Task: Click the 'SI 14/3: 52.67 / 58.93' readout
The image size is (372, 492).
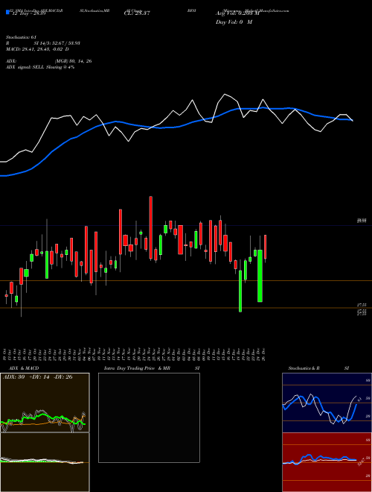Action: pos(57,43)
